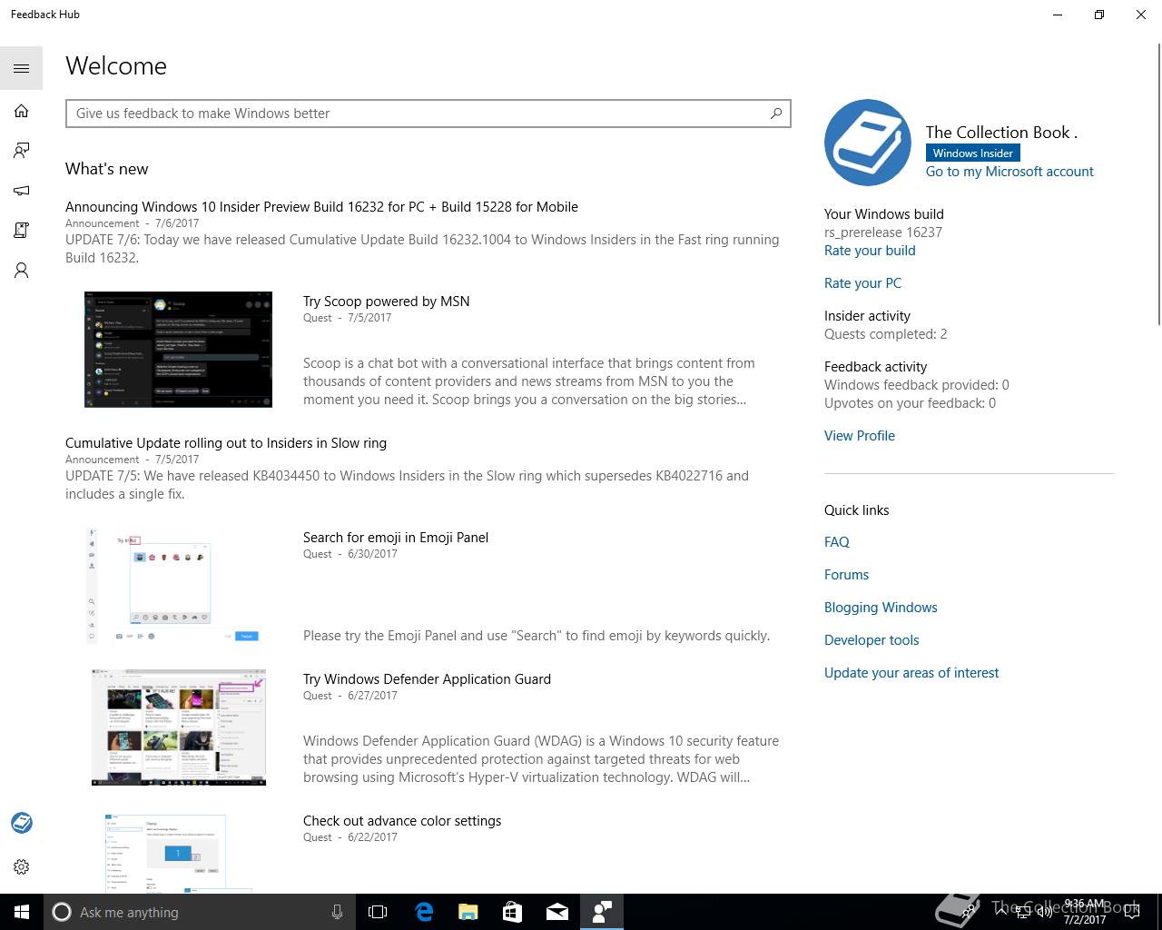Click Windows Defender Application Guard thumbnail

[178, 727]
